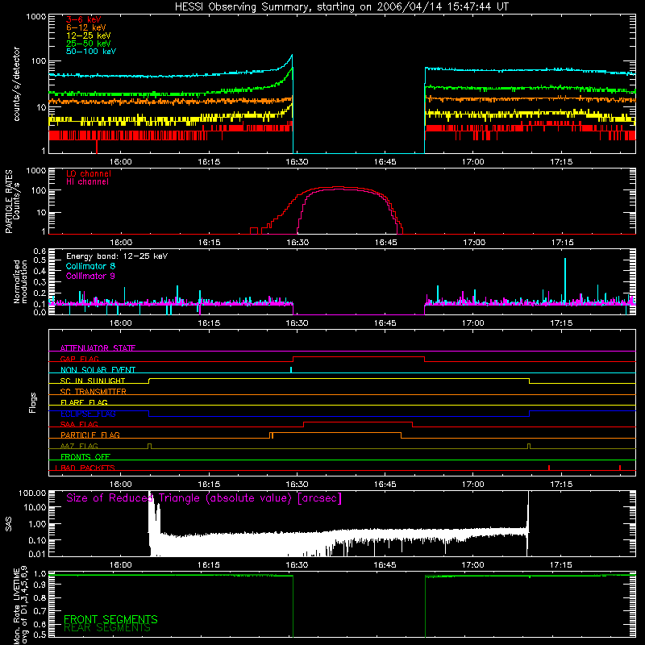Select the orange 6-12 keV legend label
Viewport: 645px width, 645px height.
click(x=86, y=27)
